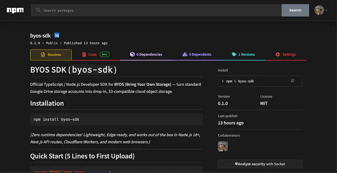Click the BYOS (Bring Your Own Storage) text
Image resolution: width=337 pixels, height=173 pixels.
pyautogui.click(x=143, y=84)
